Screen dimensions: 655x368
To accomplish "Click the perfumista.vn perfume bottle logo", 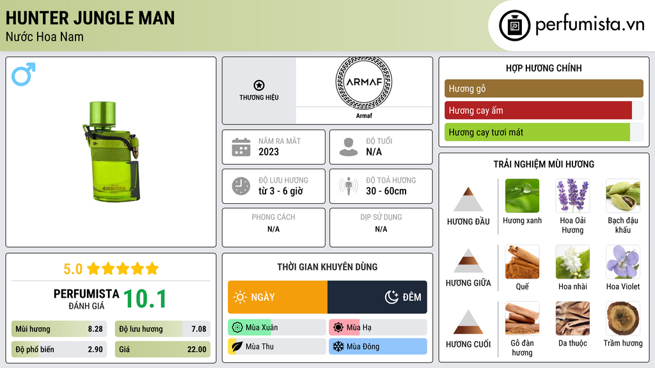I will [513, 26].
